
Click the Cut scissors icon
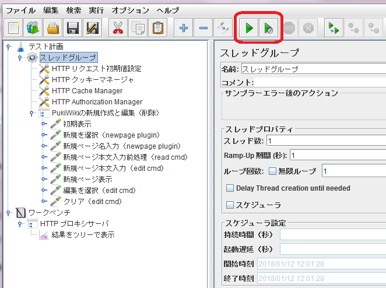click(118, 27)
